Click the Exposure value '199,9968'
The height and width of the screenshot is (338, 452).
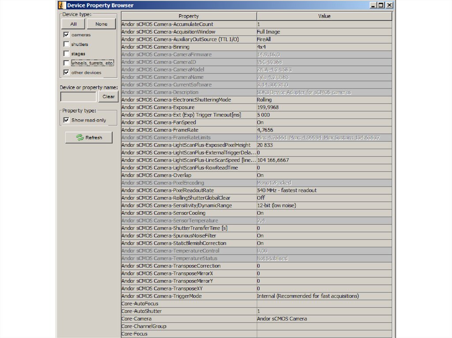324,107
